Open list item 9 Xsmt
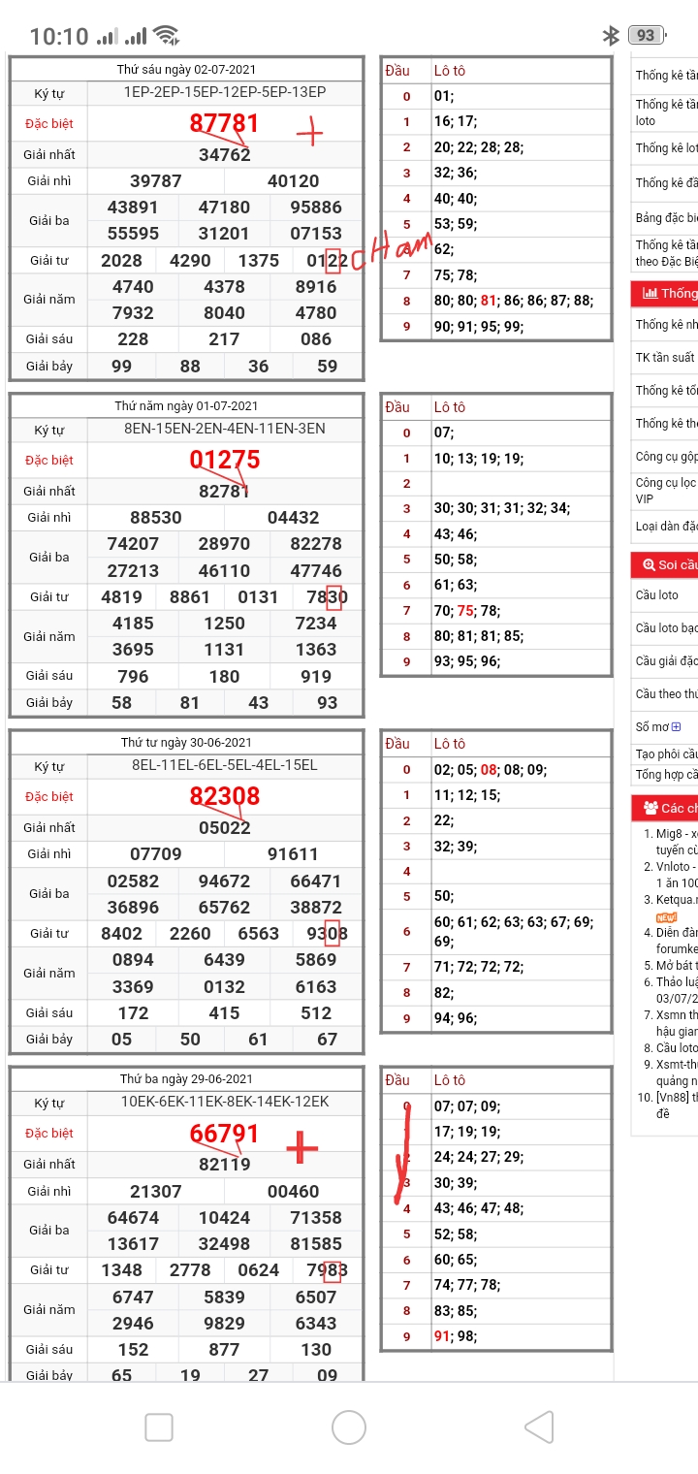698x1474 pixels. 677,1073
